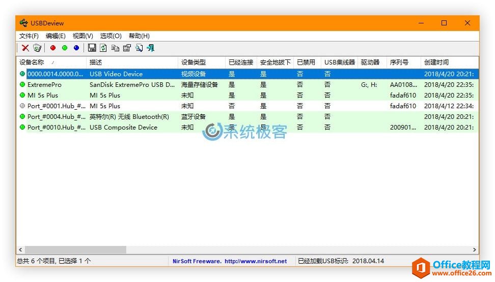The height and width of the screenshot is (282, 495).
Task: Click the USB Composite Device description
Action: point(123,128)
